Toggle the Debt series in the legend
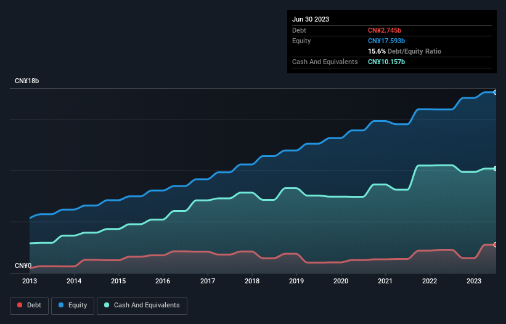Image resolution: width=506 pixels, height=324 pixels. (28, 306)
